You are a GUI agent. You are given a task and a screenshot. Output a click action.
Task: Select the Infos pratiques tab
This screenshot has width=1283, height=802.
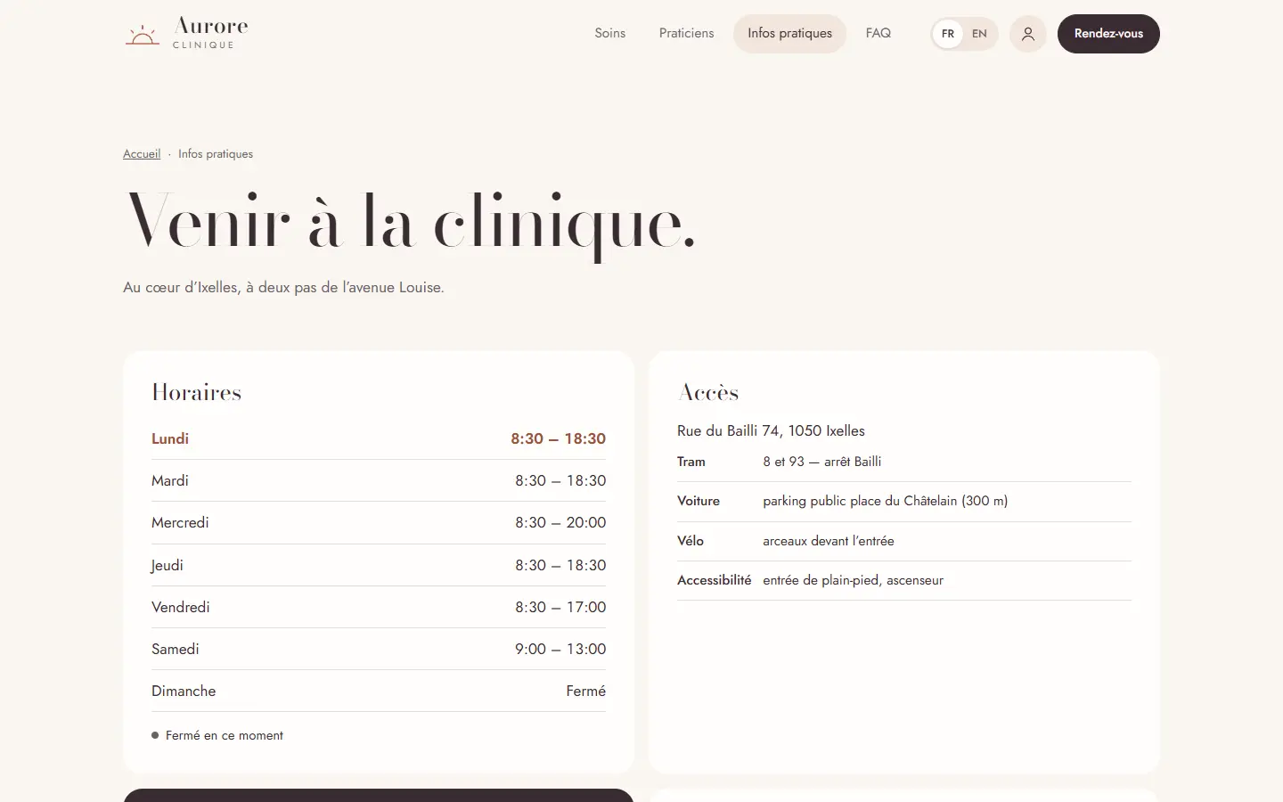[x=789, y=34]
